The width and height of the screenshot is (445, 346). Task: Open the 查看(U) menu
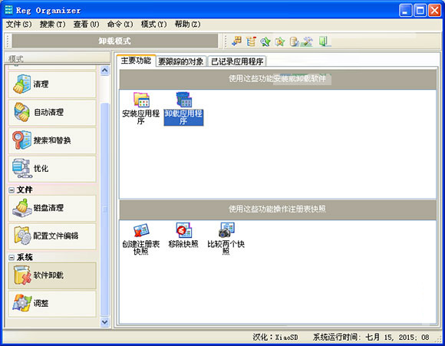86,25
